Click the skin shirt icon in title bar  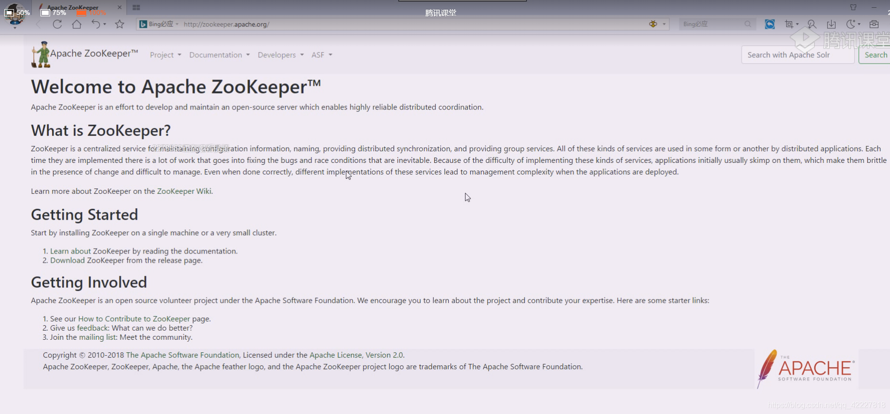(x=853, y=7)
